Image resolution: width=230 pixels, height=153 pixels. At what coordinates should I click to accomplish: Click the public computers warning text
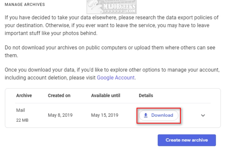coord(110,51)
